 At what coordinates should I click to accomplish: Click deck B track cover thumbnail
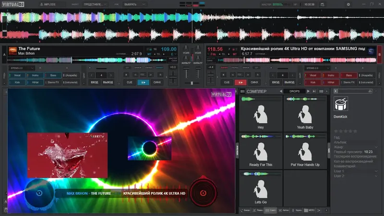(x=371, y=51)
